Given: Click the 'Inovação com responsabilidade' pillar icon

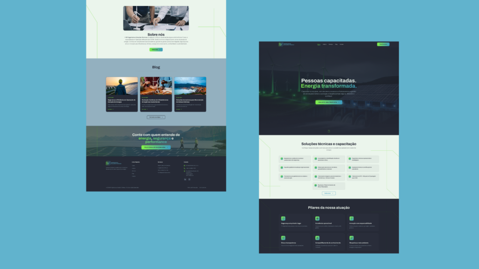Looking at the screenshot, I should (x=351, y=219).
